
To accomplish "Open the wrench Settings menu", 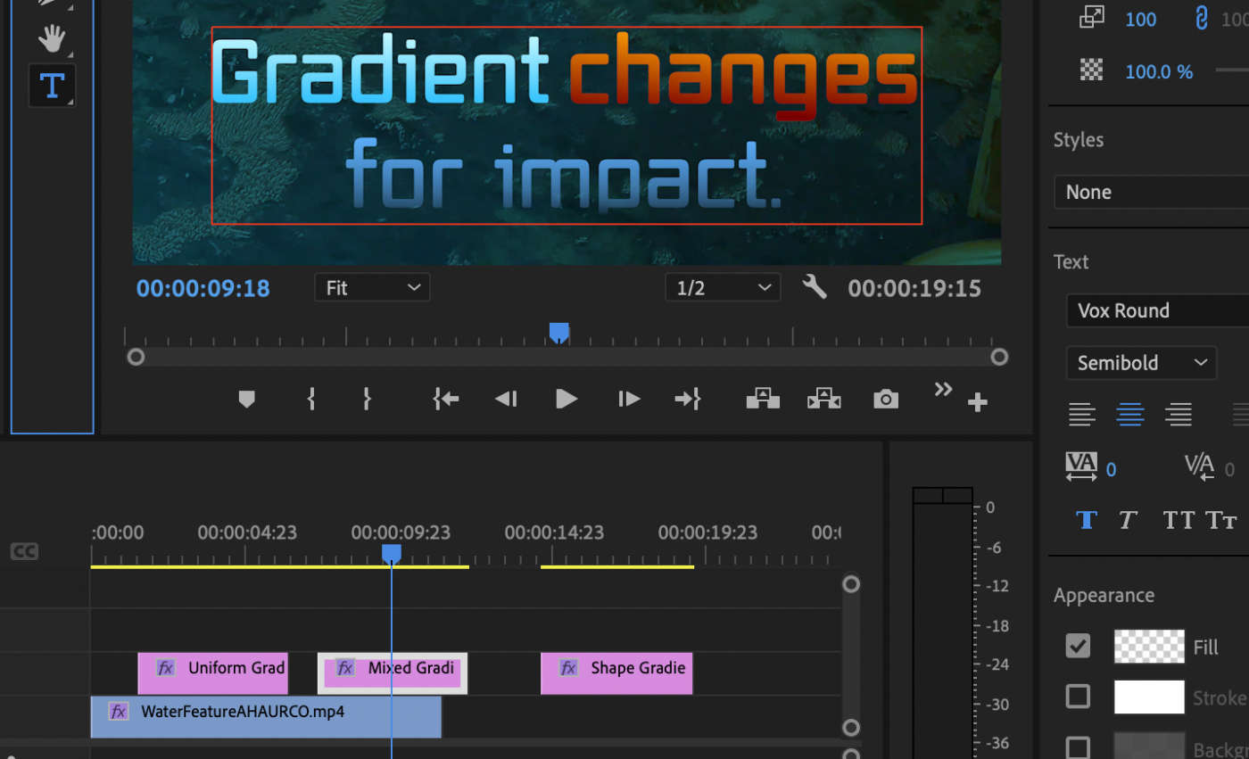I will 814,287.
